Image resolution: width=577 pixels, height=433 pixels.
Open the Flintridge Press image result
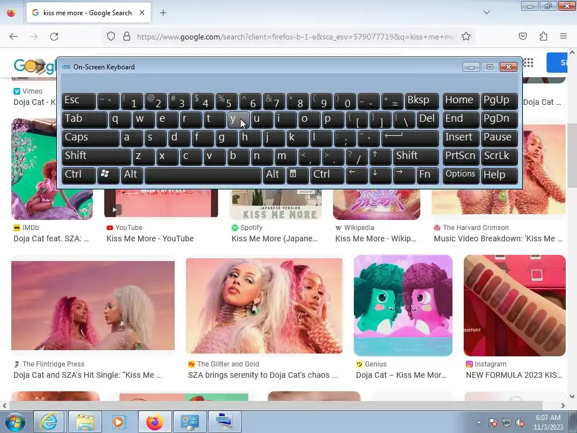[x=93, y=306]
